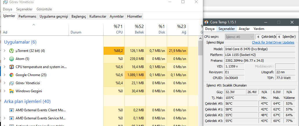Click the TDP field 77.0 Watt
This screenshot has width=299, height=126.
tap(285, 78)
